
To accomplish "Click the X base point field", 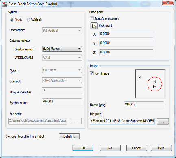I will pyautogui.click(x=126, y=34).
